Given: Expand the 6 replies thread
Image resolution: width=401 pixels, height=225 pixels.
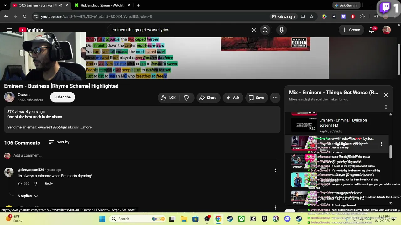Looking at the screenshot, I should point(28,196).
